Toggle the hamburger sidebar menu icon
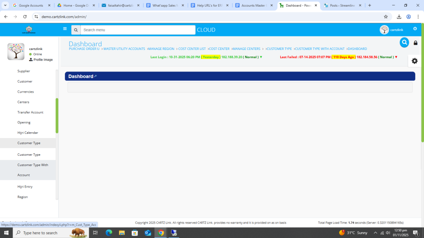The width and height of the screenshot is (424, 238). [65, 29]
